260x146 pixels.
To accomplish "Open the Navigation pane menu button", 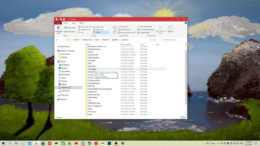I will click(x=59, y=30).
